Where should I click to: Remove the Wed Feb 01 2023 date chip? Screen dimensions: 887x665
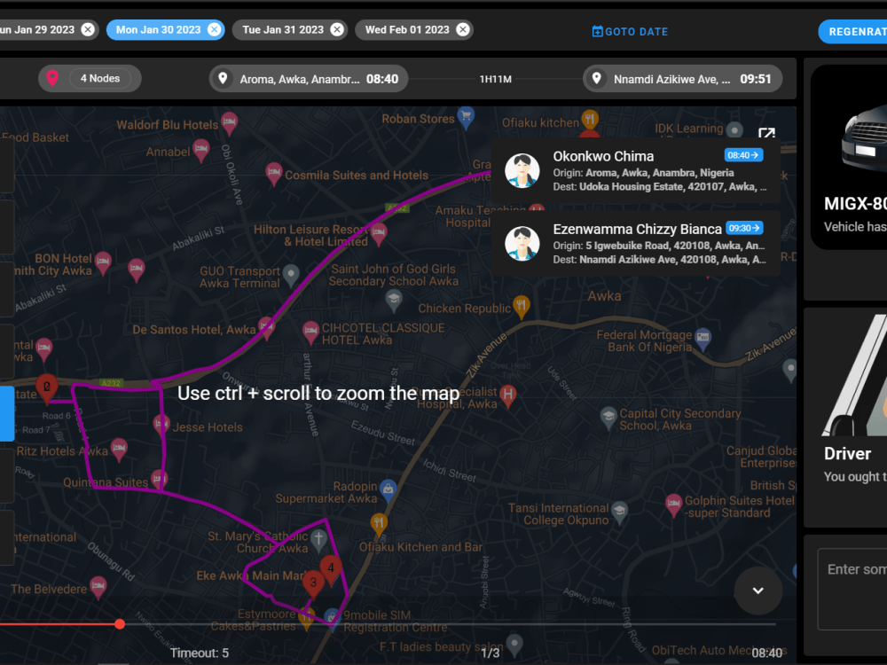pyautogui.click(x=463, y=29)
